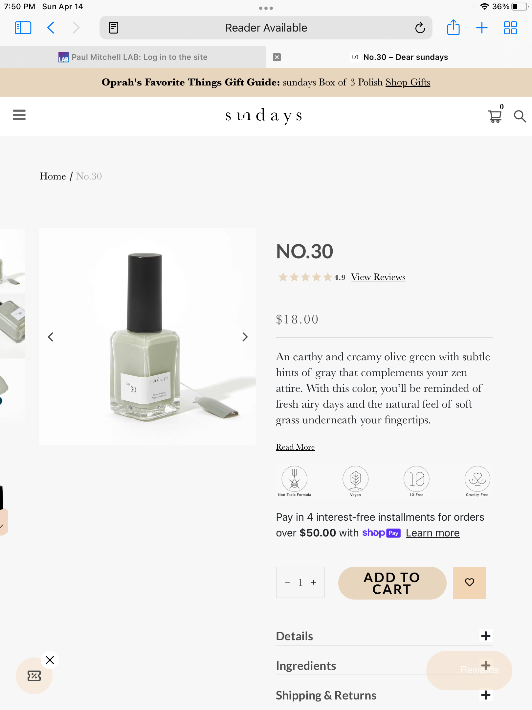532x710 pixels.
Task: Expand the Details section
Action: coord(485,636)
